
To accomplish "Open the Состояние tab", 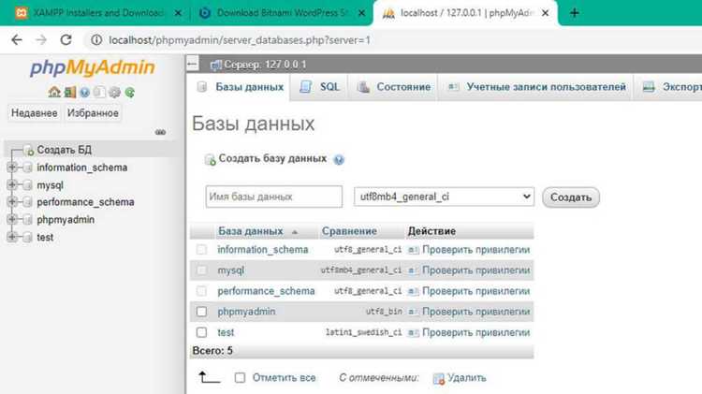I will [x=394, y=87].
